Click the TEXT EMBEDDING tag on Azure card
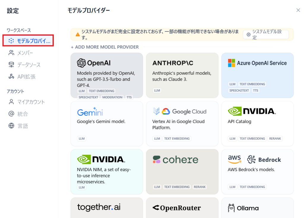The image size is (304, 218). pos(252,84)
